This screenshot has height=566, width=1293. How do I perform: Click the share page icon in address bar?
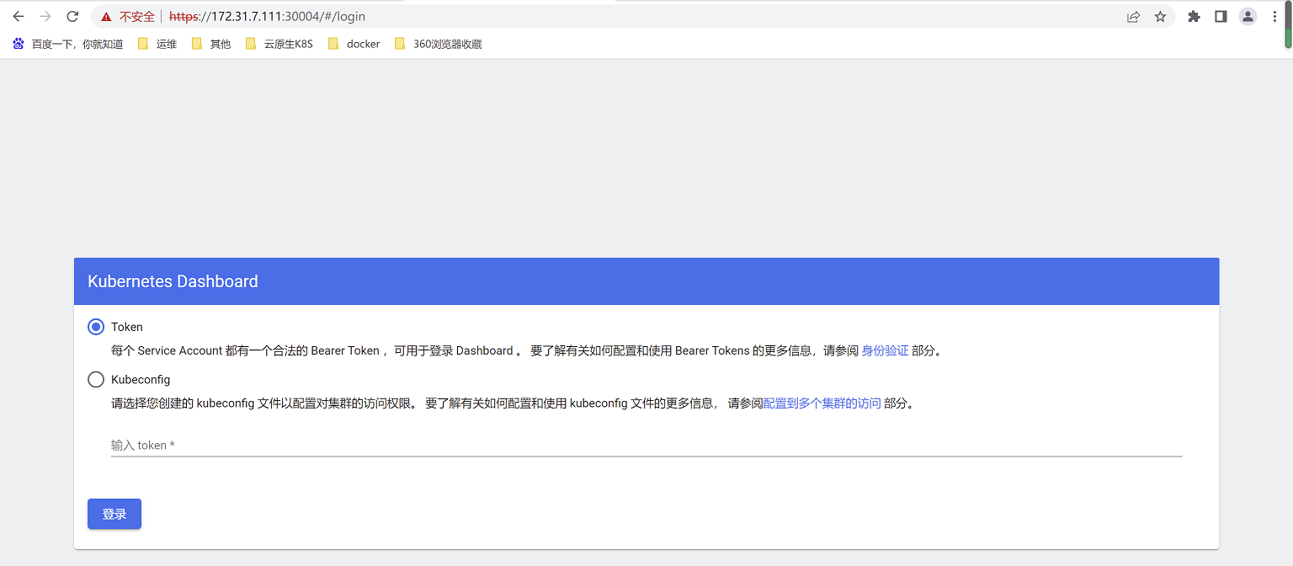[1133, 16]
